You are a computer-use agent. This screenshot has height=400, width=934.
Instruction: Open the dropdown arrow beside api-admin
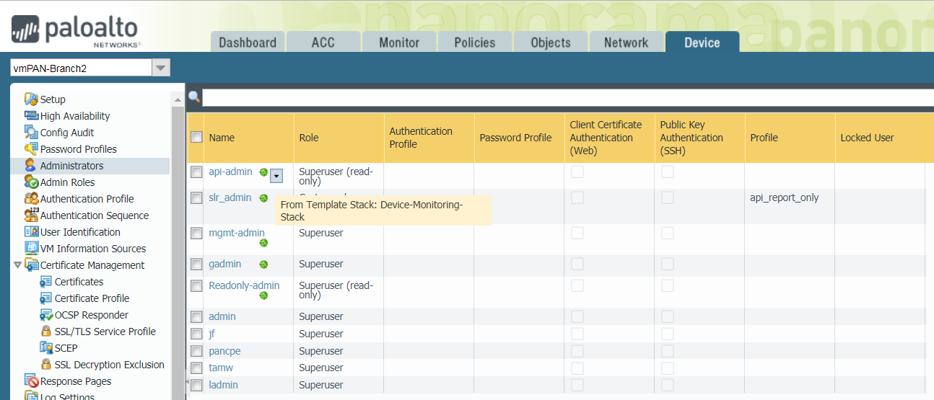pos(276,175)
